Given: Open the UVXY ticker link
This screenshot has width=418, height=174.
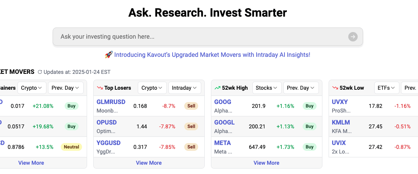Looking at the screenshot, I should (340, 102).
